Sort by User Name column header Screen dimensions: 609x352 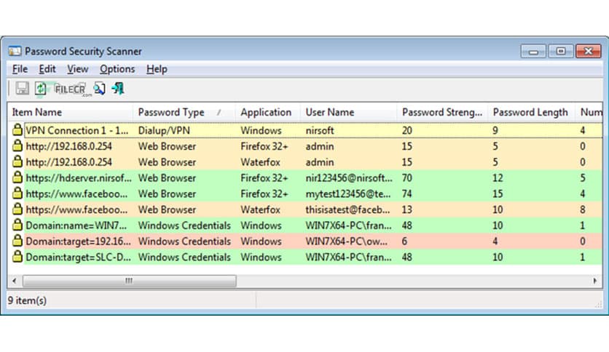click(x=349, y=113)
